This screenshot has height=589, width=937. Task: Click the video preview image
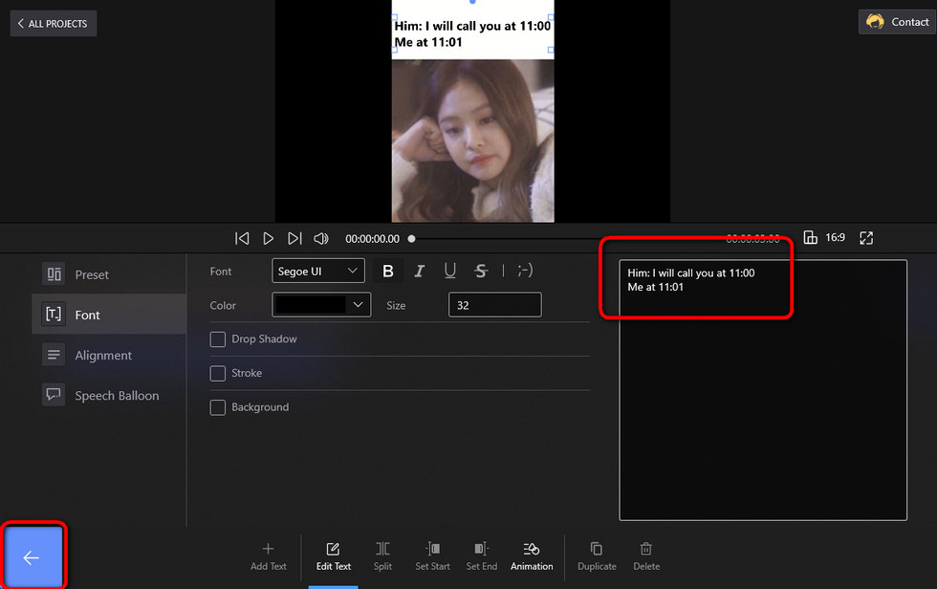[472, 141]
